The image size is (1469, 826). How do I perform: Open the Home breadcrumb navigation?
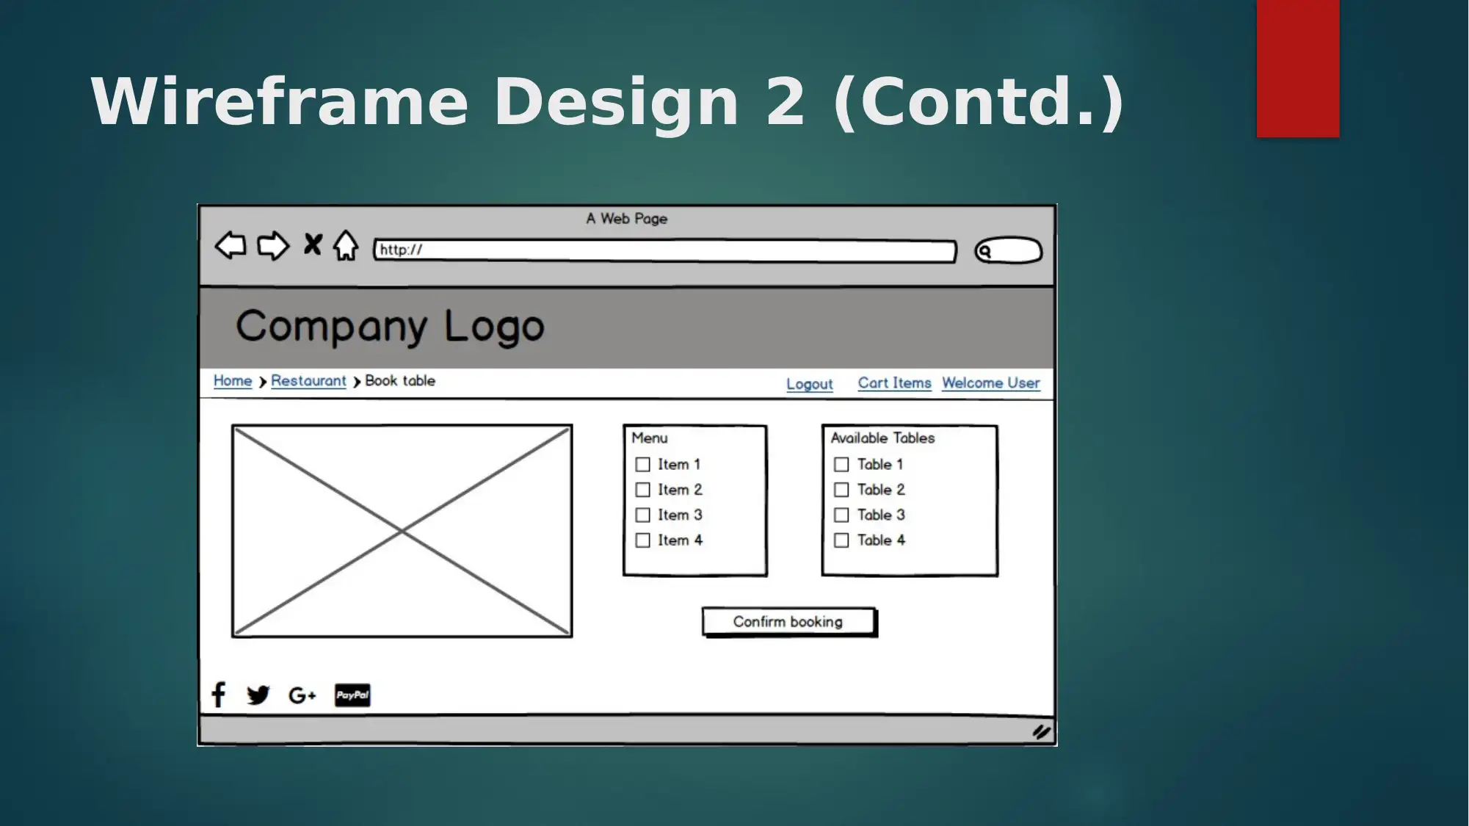(x=232, y=380)
